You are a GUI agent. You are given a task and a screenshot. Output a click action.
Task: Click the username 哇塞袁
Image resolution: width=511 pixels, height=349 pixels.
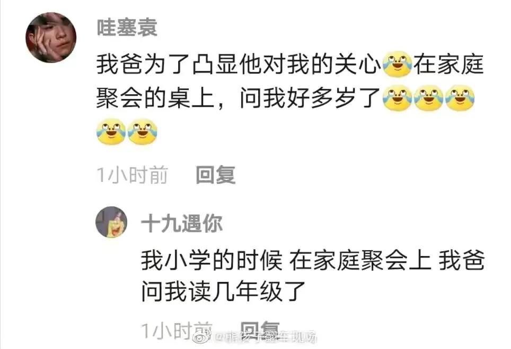pyautogui.click(x=127, y=27)
